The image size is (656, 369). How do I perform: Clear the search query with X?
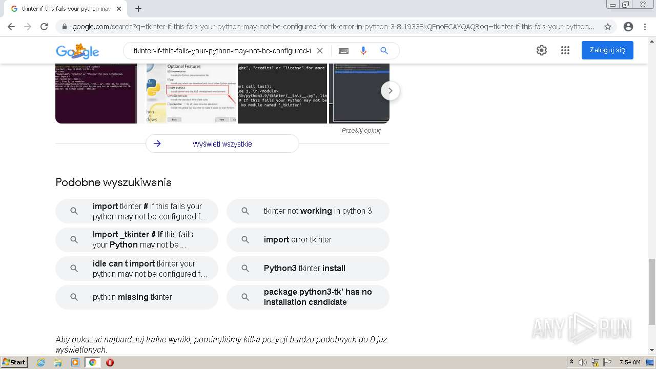320,51
